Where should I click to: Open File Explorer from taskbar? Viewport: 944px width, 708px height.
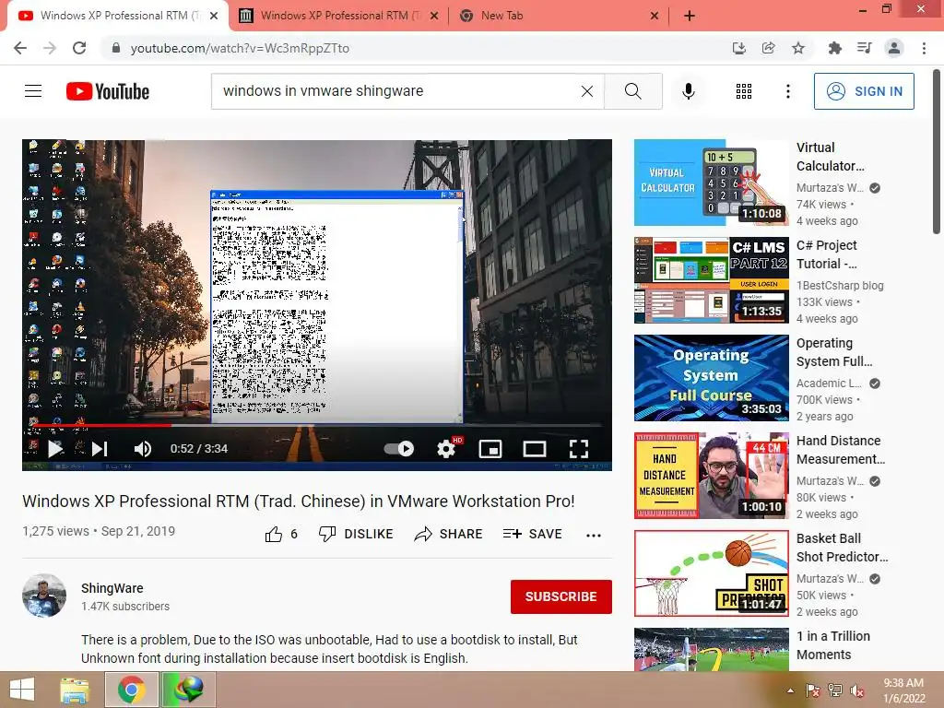coord(75,690)
